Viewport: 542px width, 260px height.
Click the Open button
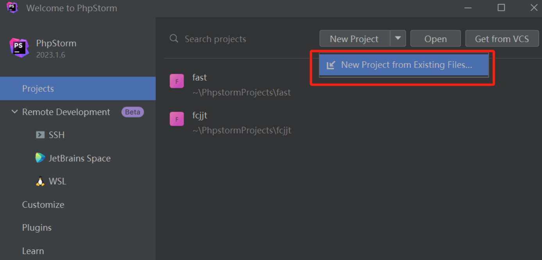(x=435, y=39)
